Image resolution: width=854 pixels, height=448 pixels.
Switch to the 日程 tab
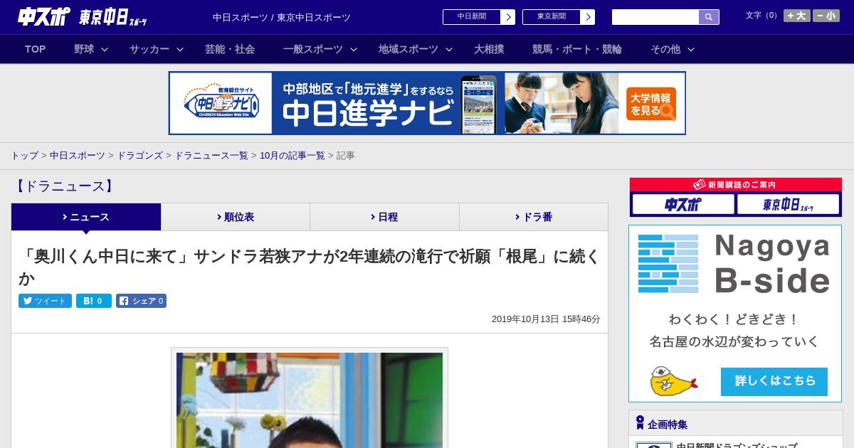point(384,217)
